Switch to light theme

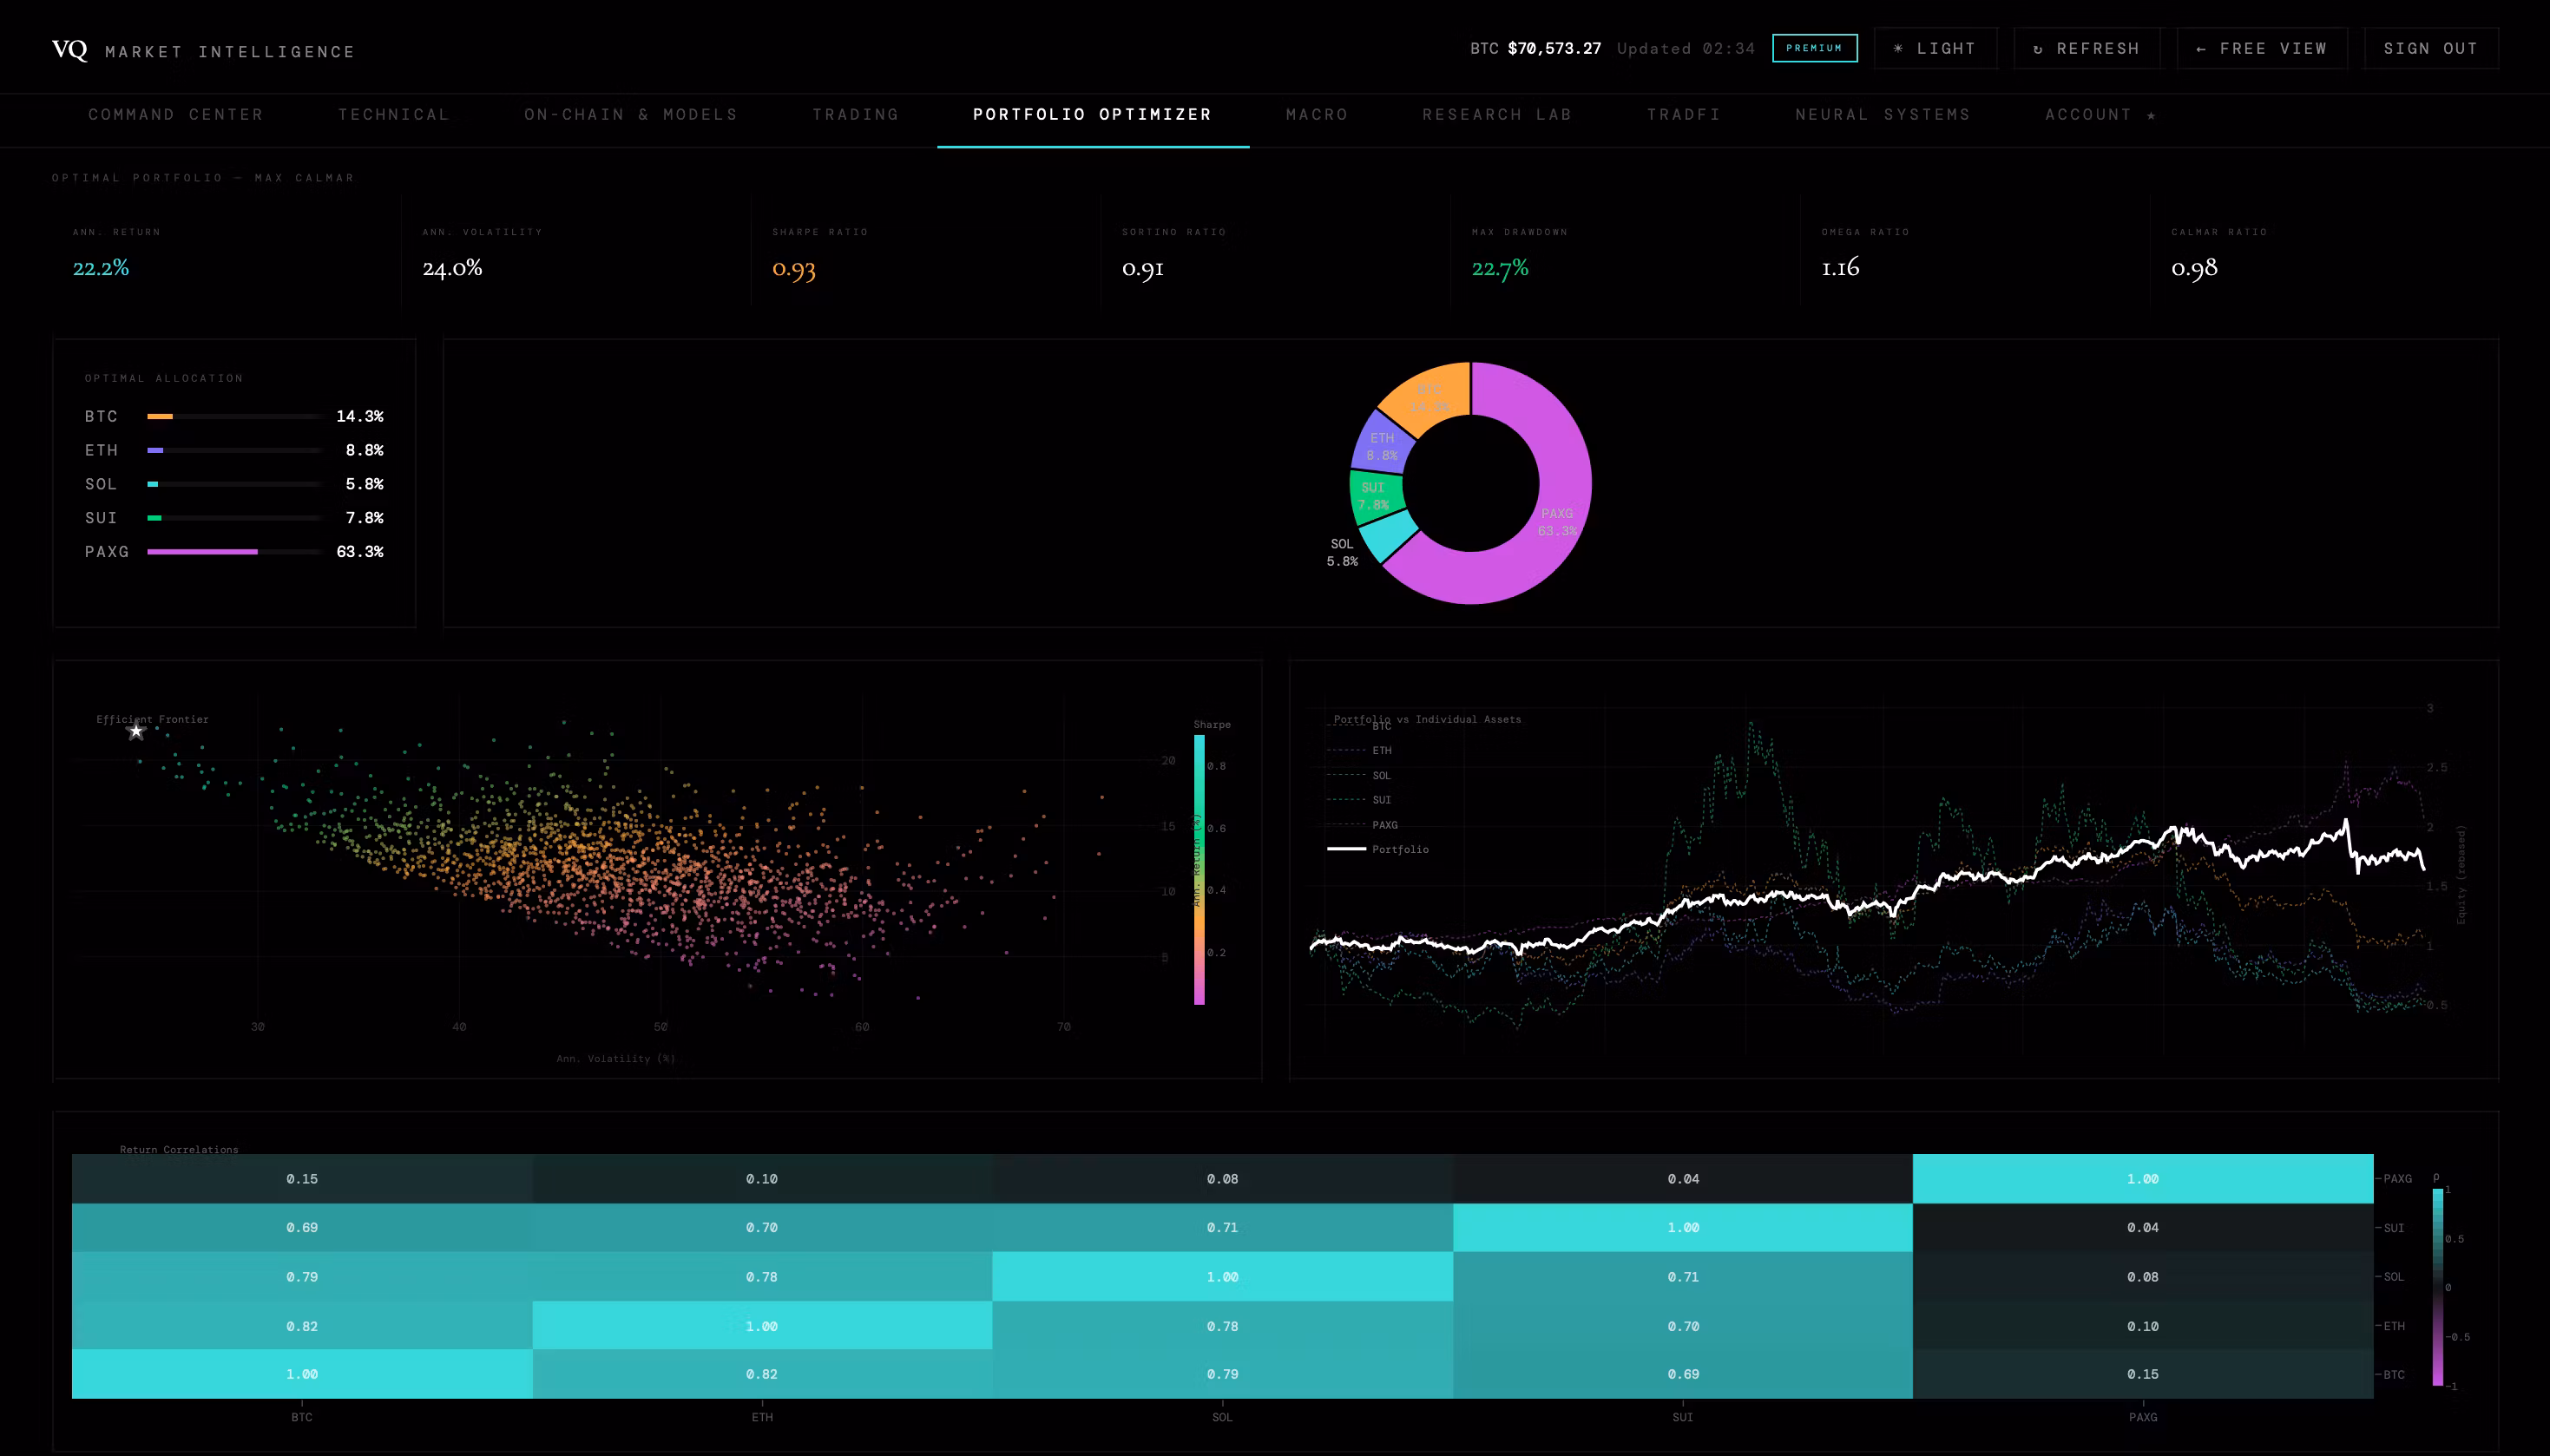pos(1935,49)
